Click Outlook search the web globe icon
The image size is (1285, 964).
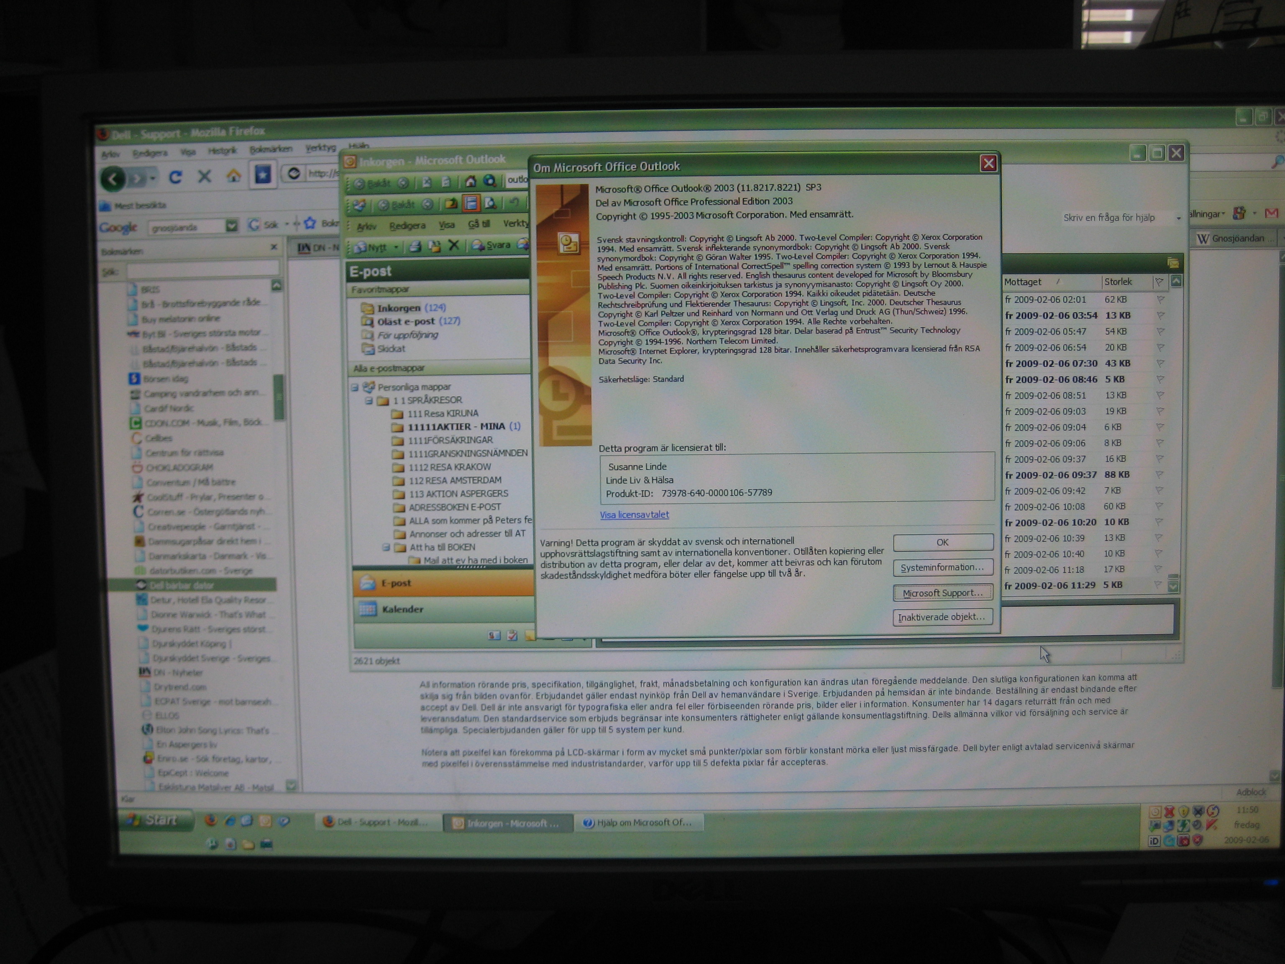pos(490,181)
